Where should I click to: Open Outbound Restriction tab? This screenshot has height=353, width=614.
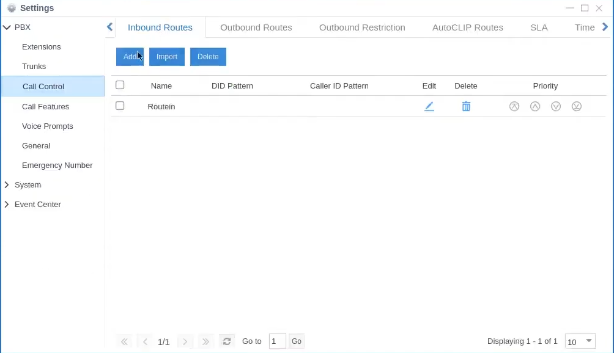click(x=362, y=27)
